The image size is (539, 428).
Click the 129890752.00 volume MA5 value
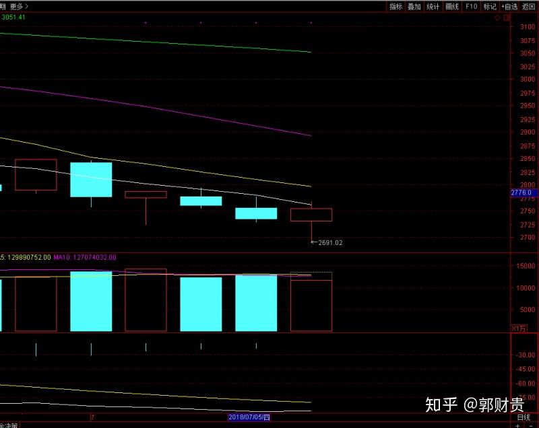29,257
